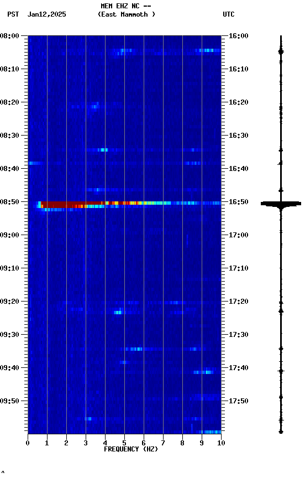Click the frequency axis tick label '6'
The width and height of the screenshot is (305, 478).
pyautogui.click(x=144, y=443)
